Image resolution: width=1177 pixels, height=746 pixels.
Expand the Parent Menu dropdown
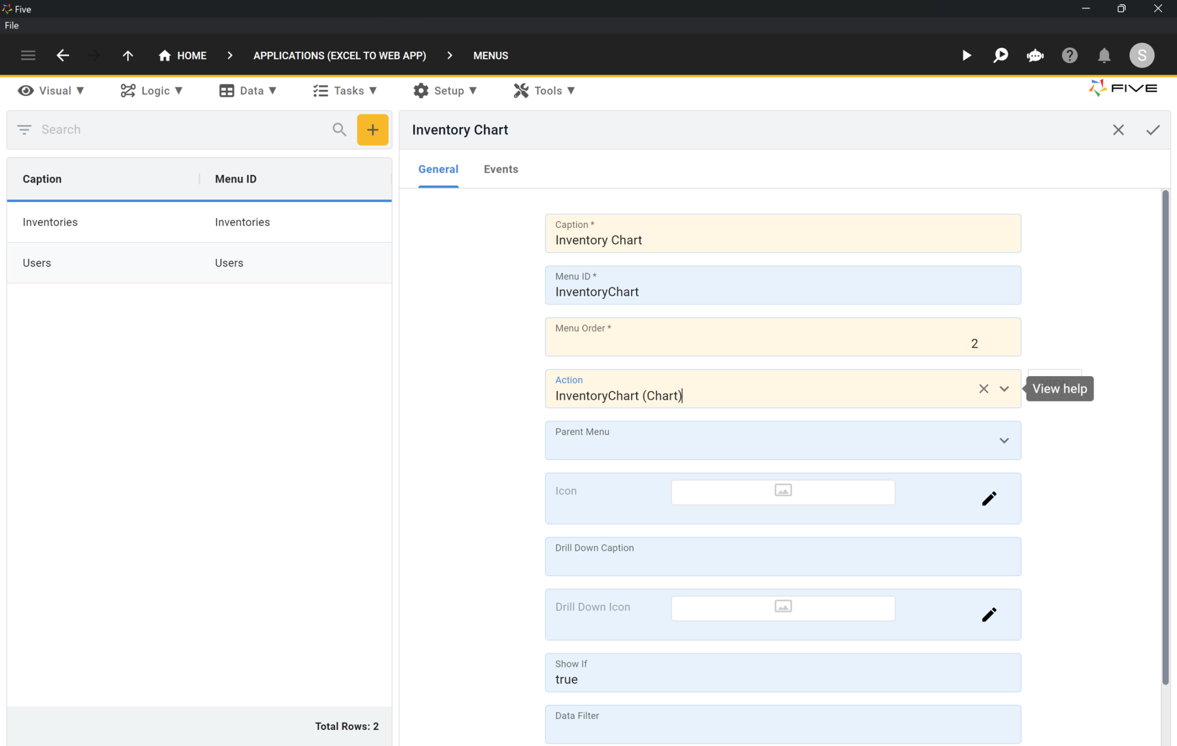(1004, 440)
